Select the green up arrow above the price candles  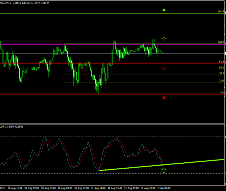pos(164,39)
